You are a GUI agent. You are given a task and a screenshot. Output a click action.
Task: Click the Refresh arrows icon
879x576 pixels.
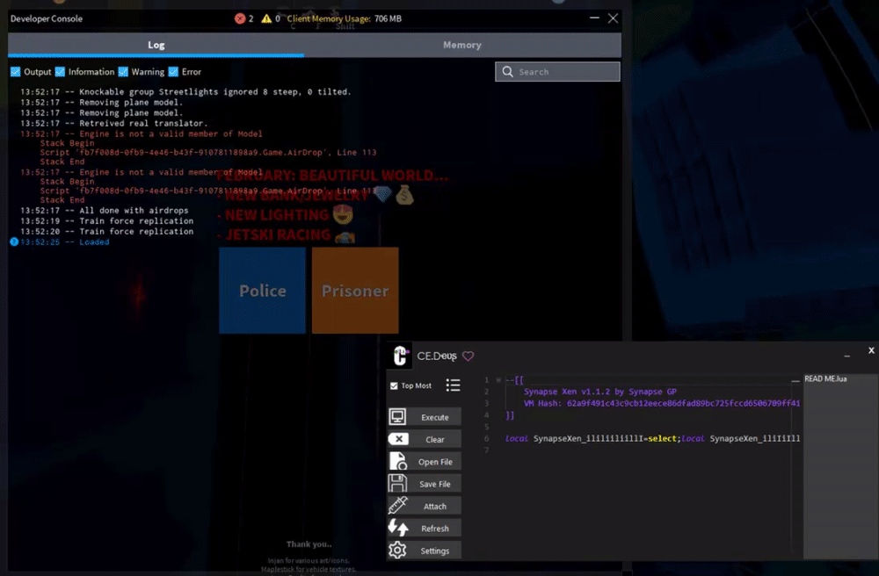398,528
